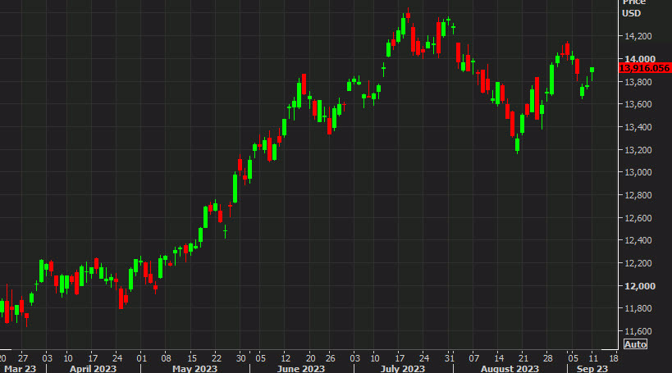This screenshot has width=672, height=373.
Task: Click the July 2023 month label
Action: 403,369
